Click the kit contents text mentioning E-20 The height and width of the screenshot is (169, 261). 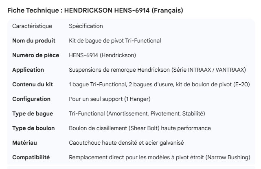pyautogui.click(x=159, y=84)
